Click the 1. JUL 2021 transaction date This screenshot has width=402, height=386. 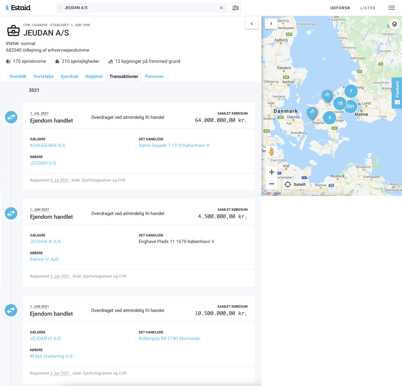[x=39, y=113]
